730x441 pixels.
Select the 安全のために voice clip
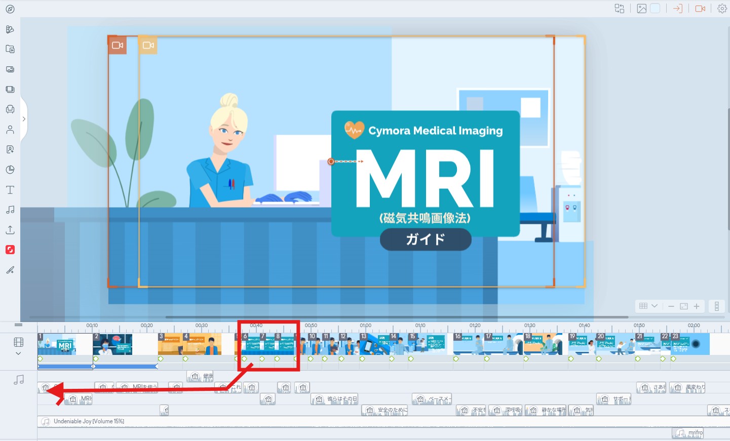(385, 410)
